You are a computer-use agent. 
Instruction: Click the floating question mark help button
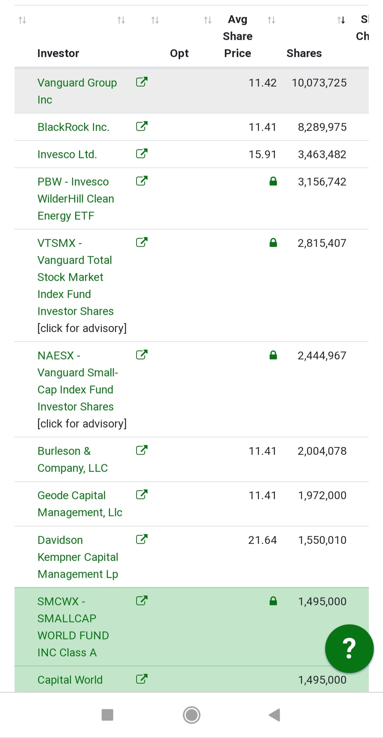pyautogui.click(x=349, y=648)
